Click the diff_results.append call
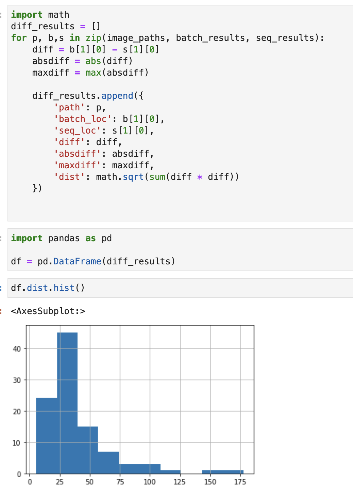Viewport: 353px width, 494px height. coord(88,96)
